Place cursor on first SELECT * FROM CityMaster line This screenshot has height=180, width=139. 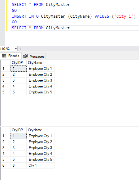pos(41,5)
